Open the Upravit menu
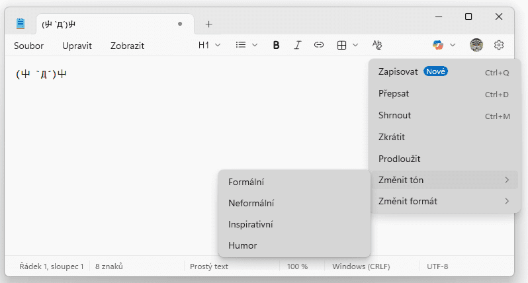This screenshot has height=283, width=528. coord(77,46)
